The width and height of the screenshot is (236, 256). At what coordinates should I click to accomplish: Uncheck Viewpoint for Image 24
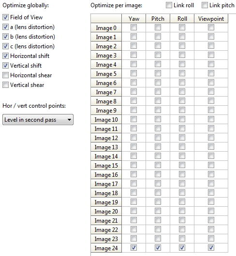click(x=211, y=248)
